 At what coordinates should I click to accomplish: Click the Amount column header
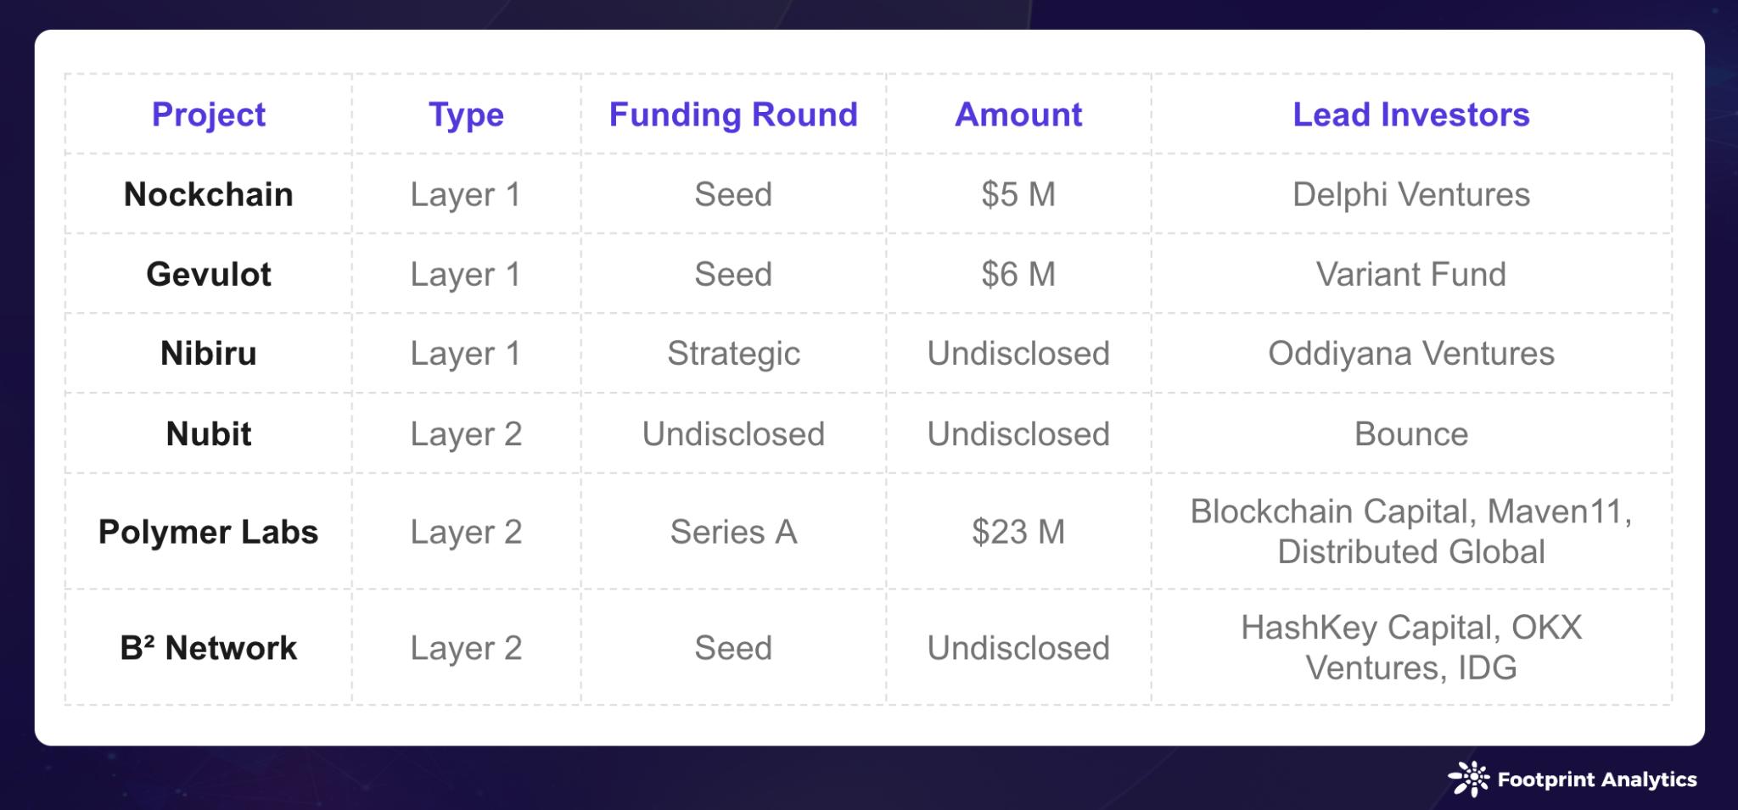1018,115
